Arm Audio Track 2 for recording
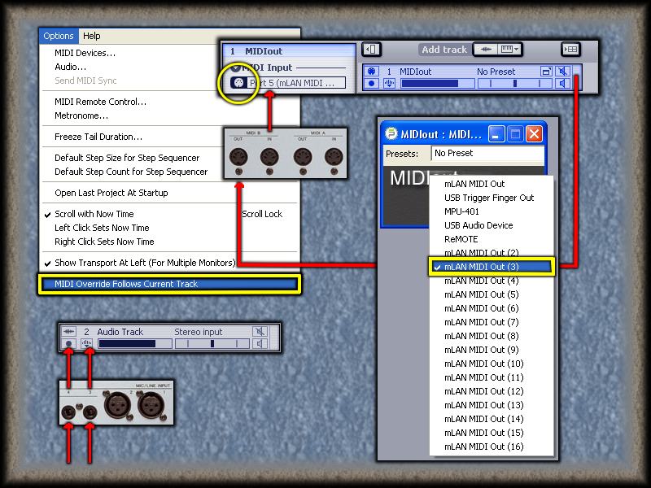The image size is (651, 488). pos(69,343)
